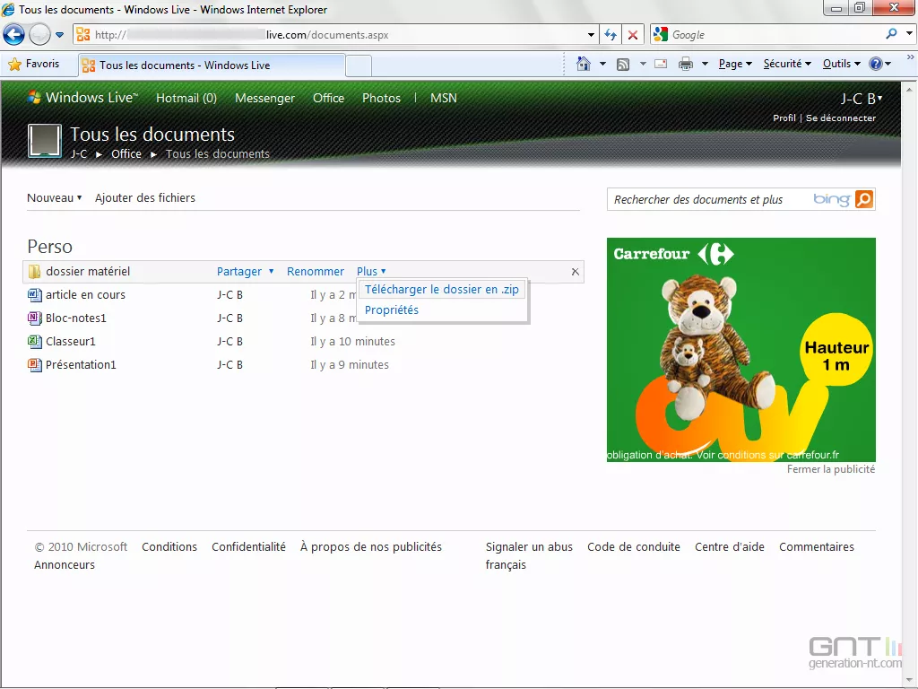Expand the Home button dropdown arrow
The height and width of the screenshot is (689, 918).
(602, 64)
